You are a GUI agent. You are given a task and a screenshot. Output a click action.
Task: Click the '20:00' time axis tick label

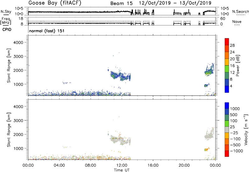tap(184, 165)
